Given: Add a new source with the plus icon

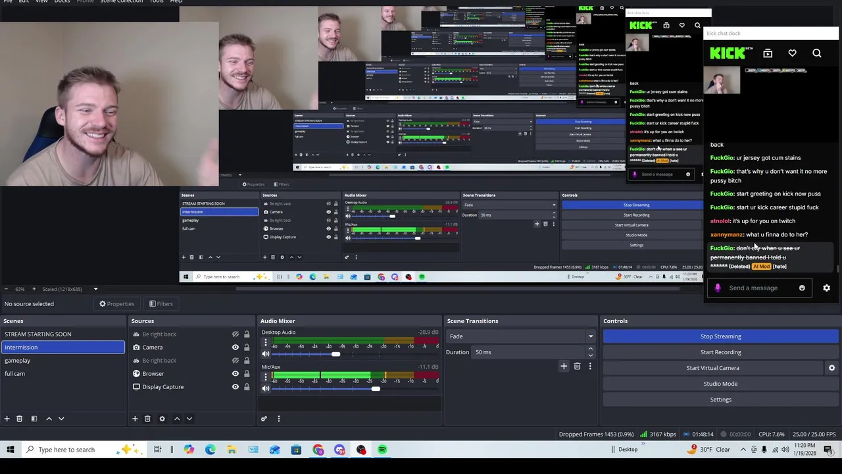Looking at the screenshot, I should coord(135,419).
